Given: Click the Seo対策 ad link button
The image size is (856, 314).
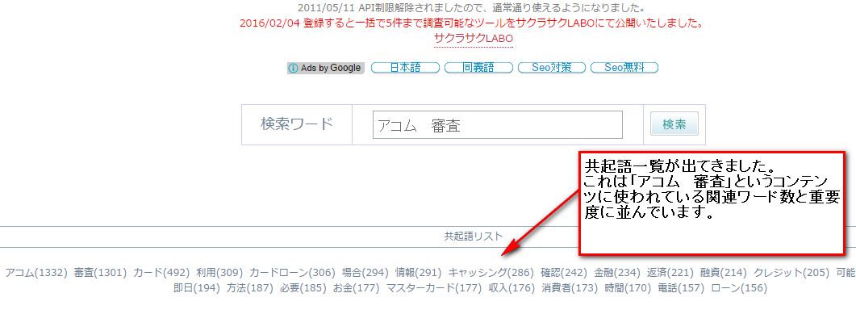Looking at the screenshot, I should point(551,68).
